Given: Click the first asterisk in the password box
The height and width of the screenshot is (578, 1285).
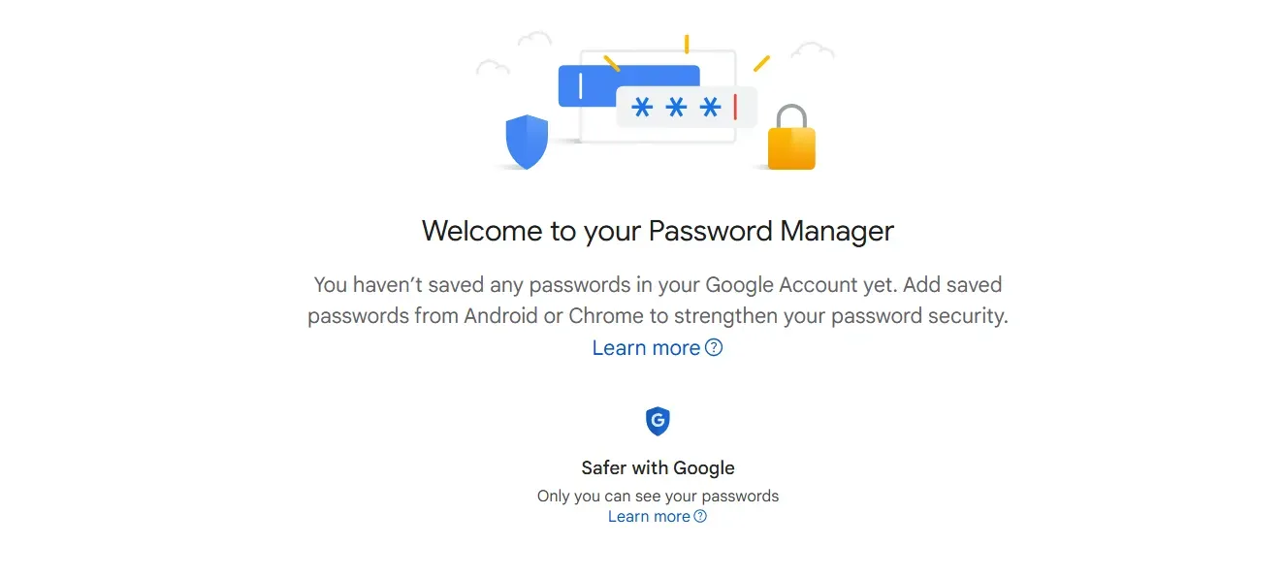Looking at the screenshot, I should tap(642, 107).
